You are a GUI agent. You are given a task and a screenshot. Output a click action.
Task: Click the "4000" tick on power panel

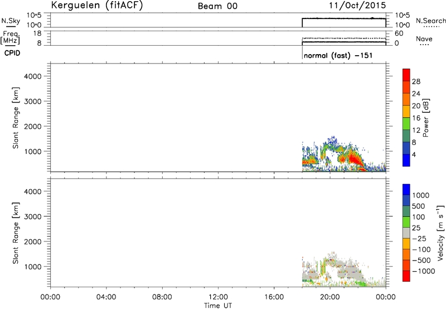tap(33, 76)
